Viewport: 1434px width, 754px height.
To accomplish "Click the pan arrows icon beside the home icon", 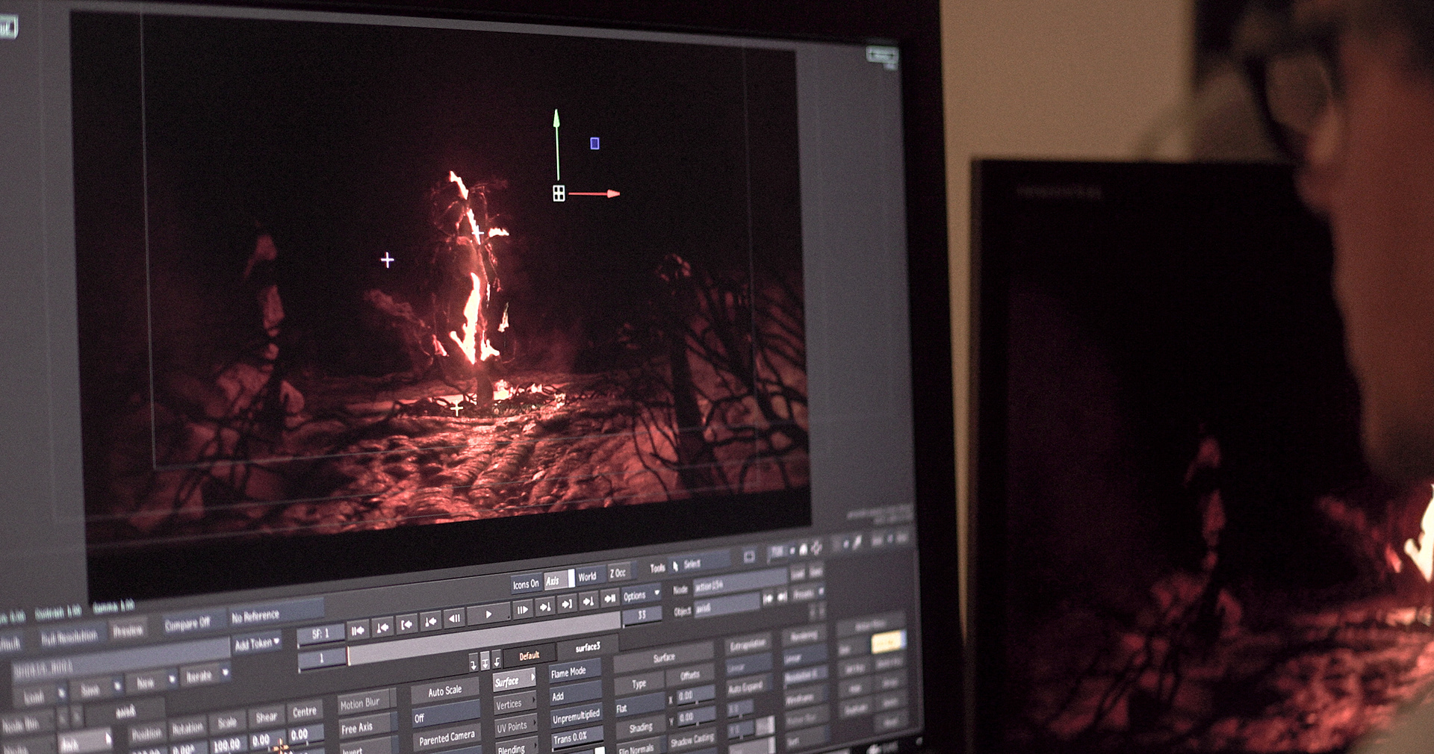I will pyautogui.click(x=816, y=548).
